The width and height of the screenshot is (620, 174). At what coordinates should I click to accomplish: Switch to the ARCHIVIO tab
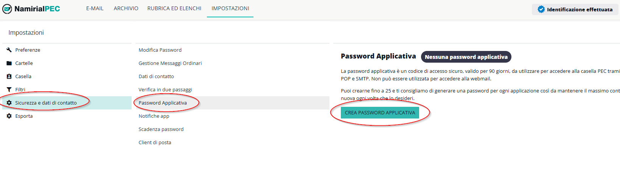pyautogui.click(x=126, y=8)
